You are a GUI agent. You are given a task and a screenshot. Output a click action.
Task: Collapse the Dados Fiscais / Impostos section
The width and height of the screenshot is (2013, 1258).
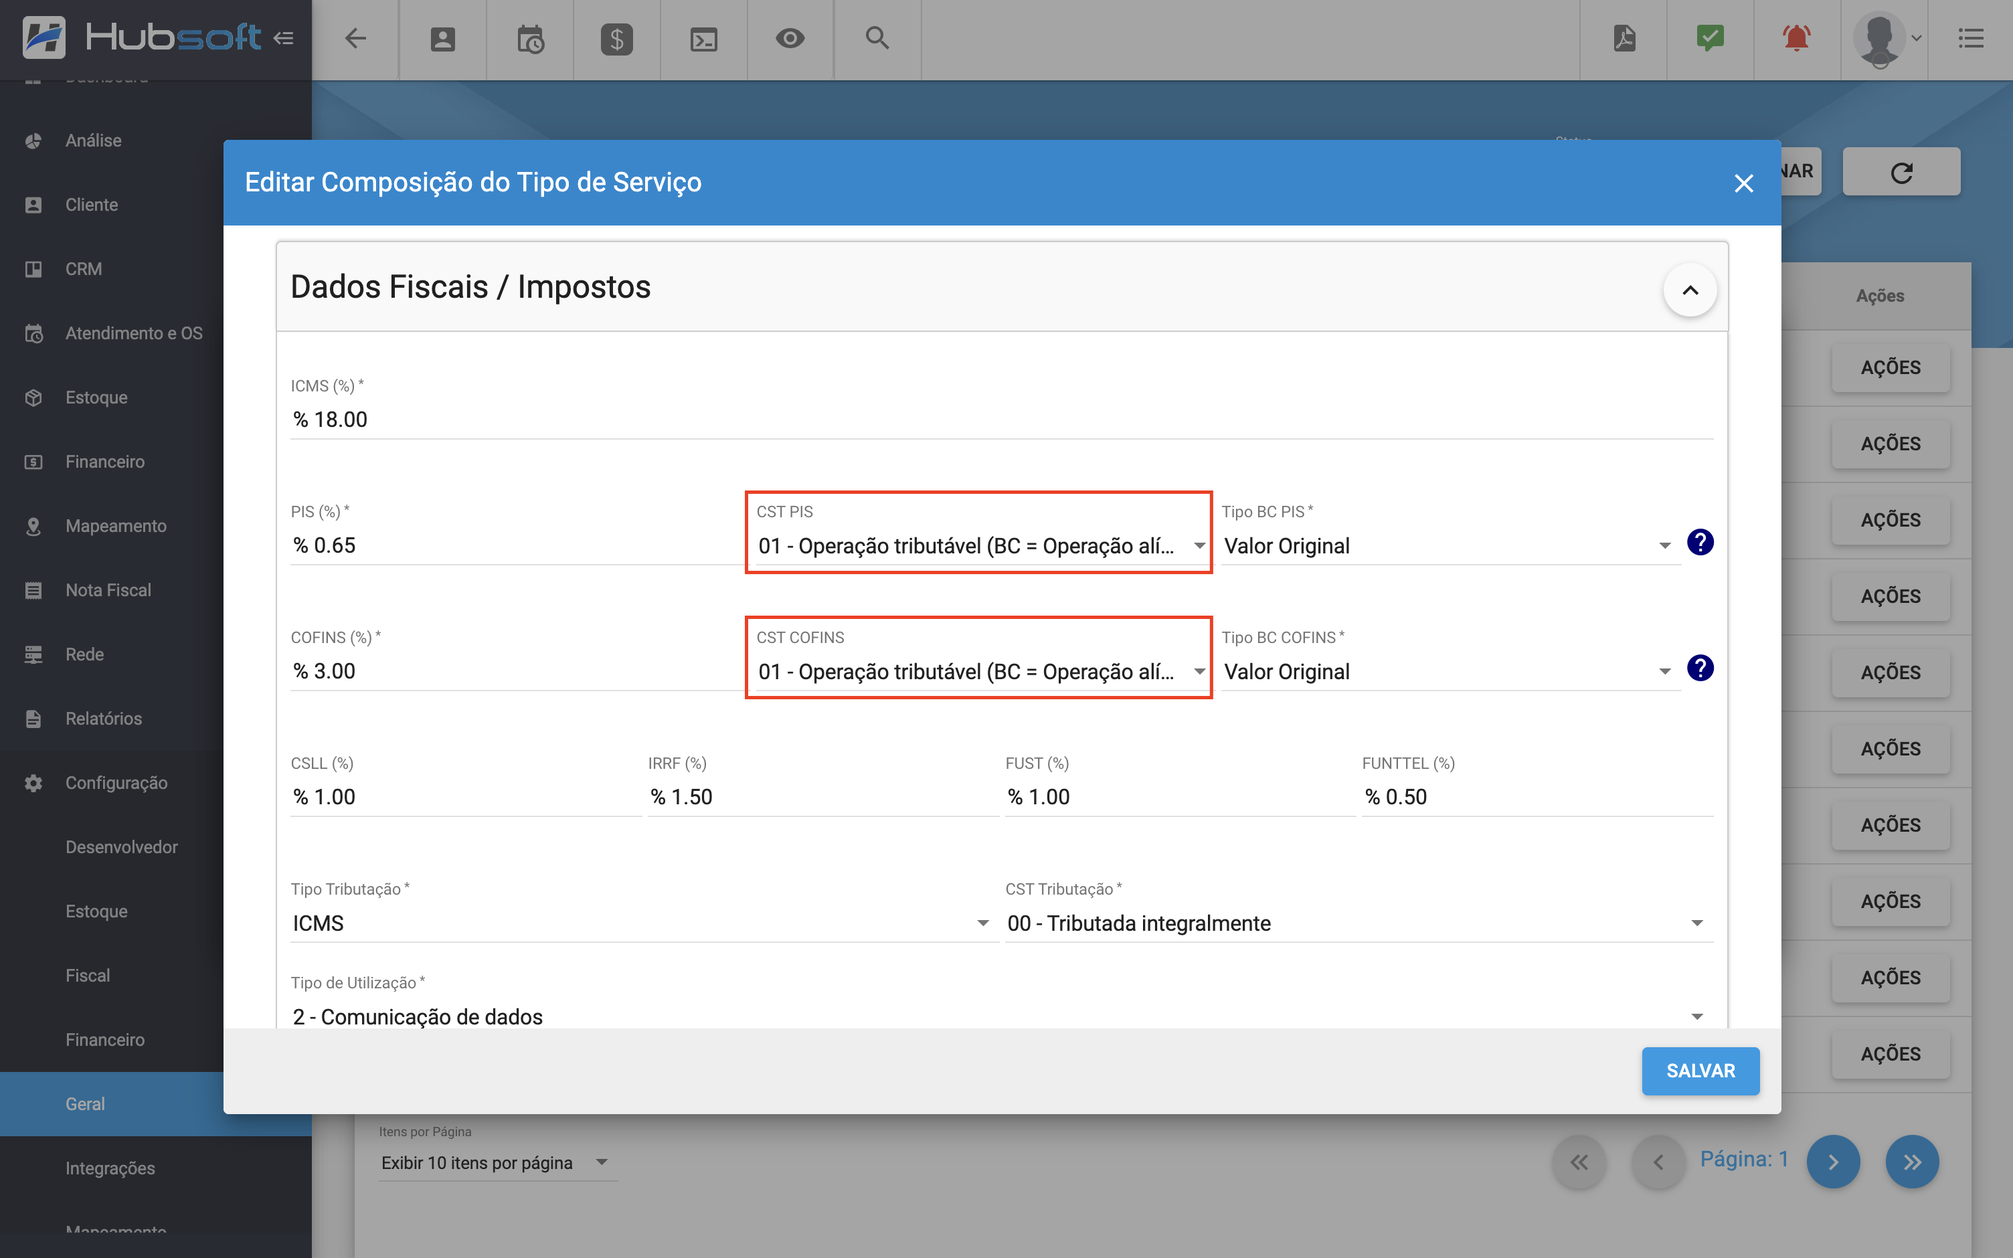coord(1689,290)
